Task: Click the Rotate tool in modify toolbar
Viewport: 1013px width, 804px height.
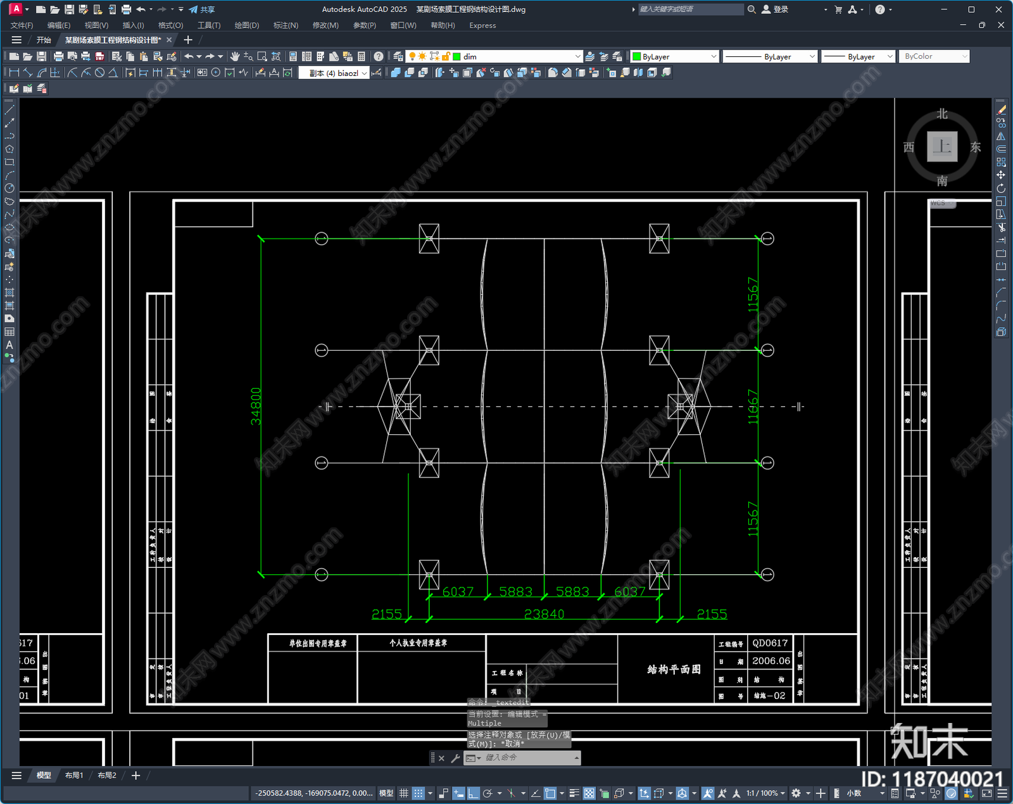Action: [x=1001, y=188]
